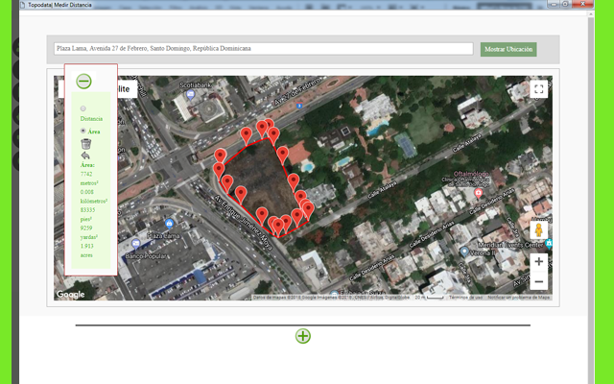614x384 pixels.
Task: Select the Área radio button
Action: [83, 131]
